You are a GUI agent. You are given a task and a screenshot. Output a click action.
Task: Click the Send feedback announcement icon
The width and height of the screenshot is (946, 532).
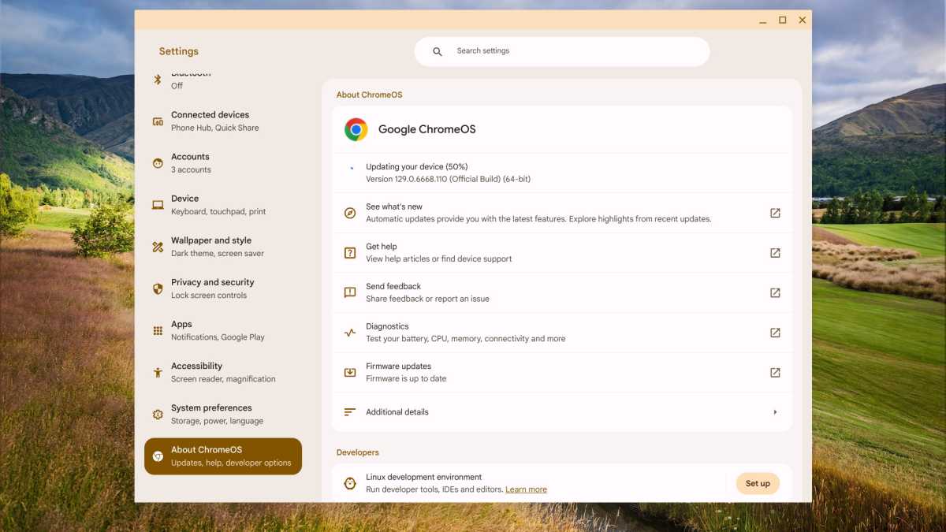point(349,292)
